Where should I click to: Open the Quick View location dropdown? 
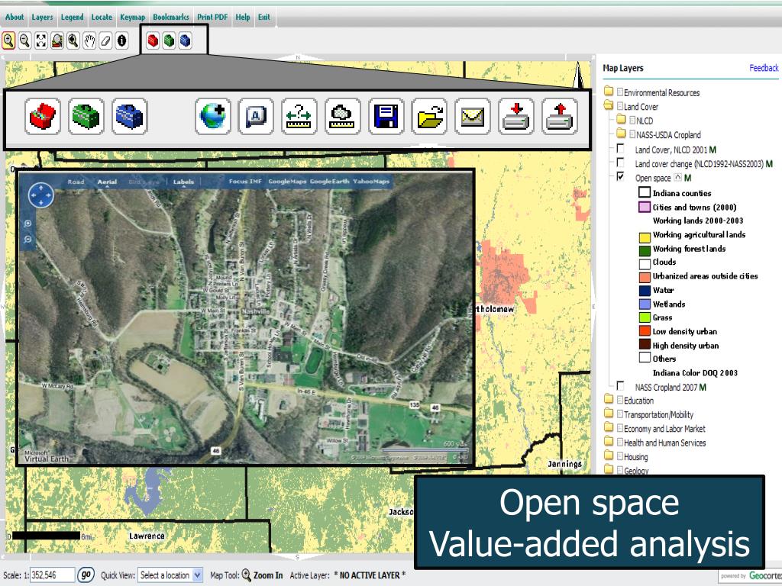(x=170, y=575)
